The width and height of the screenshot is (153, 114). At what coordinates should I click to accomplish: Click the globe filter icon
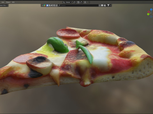click(50, 5)
